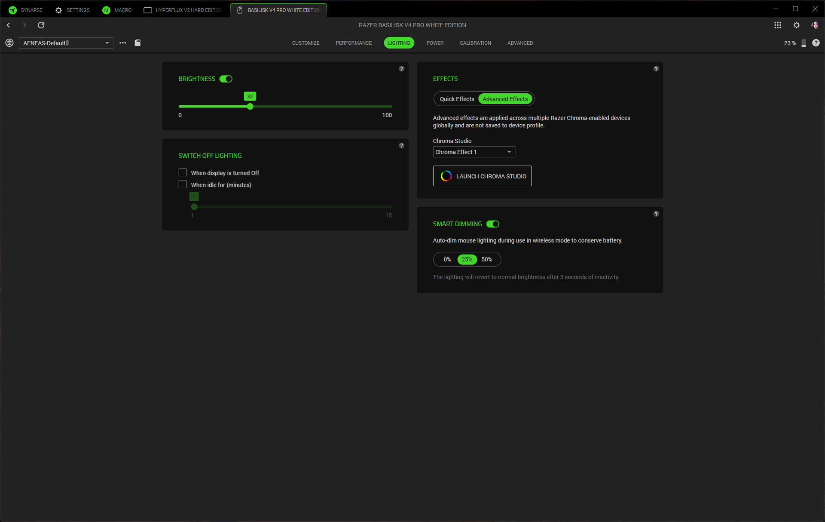Select the 50% dimming option

tap(487, 259)
